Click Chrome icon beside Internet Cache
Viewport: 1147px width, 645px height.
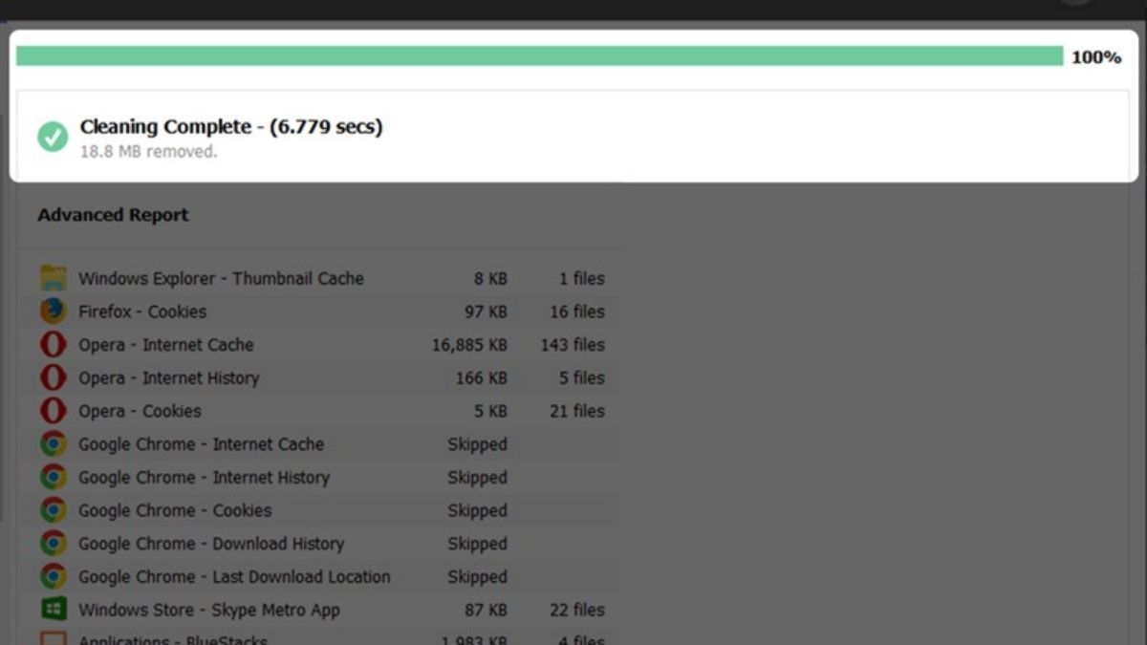[54, 444]
